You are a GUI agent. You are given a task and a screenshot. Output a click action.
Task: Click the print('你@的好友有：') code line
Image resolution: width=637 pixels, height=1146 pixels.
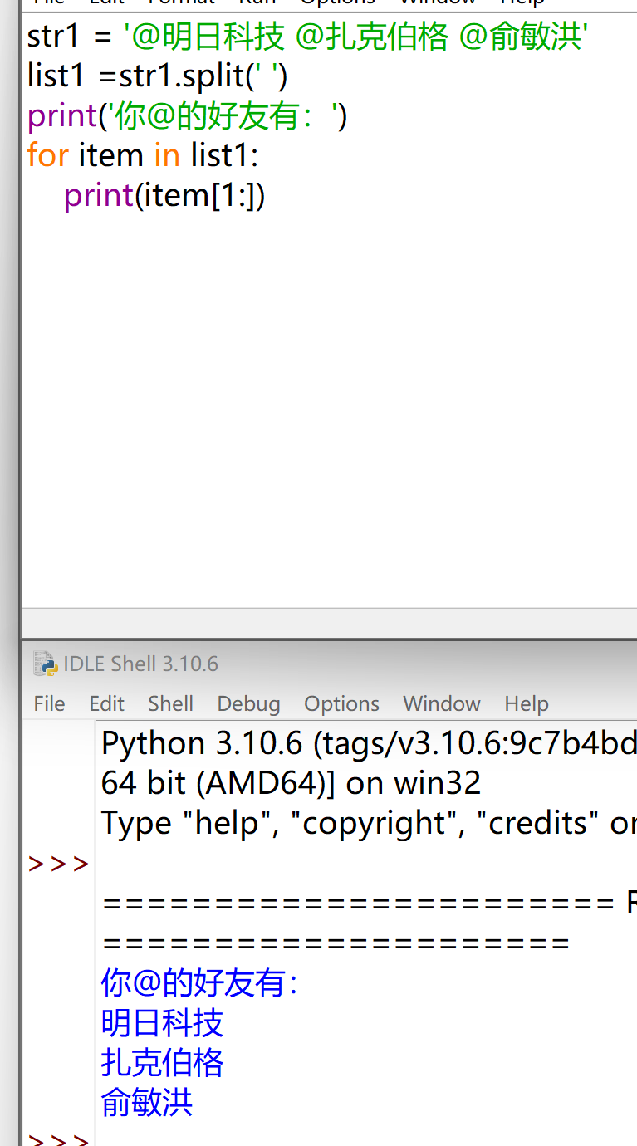pos(187,116)
